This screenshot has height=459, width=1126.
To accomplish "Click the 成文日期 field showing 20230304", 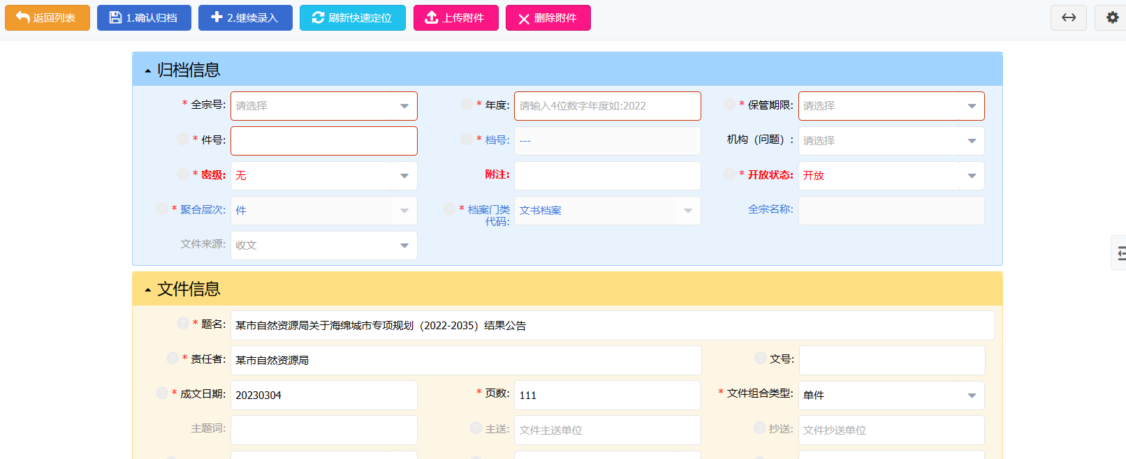I will click(x=324, y=395).
